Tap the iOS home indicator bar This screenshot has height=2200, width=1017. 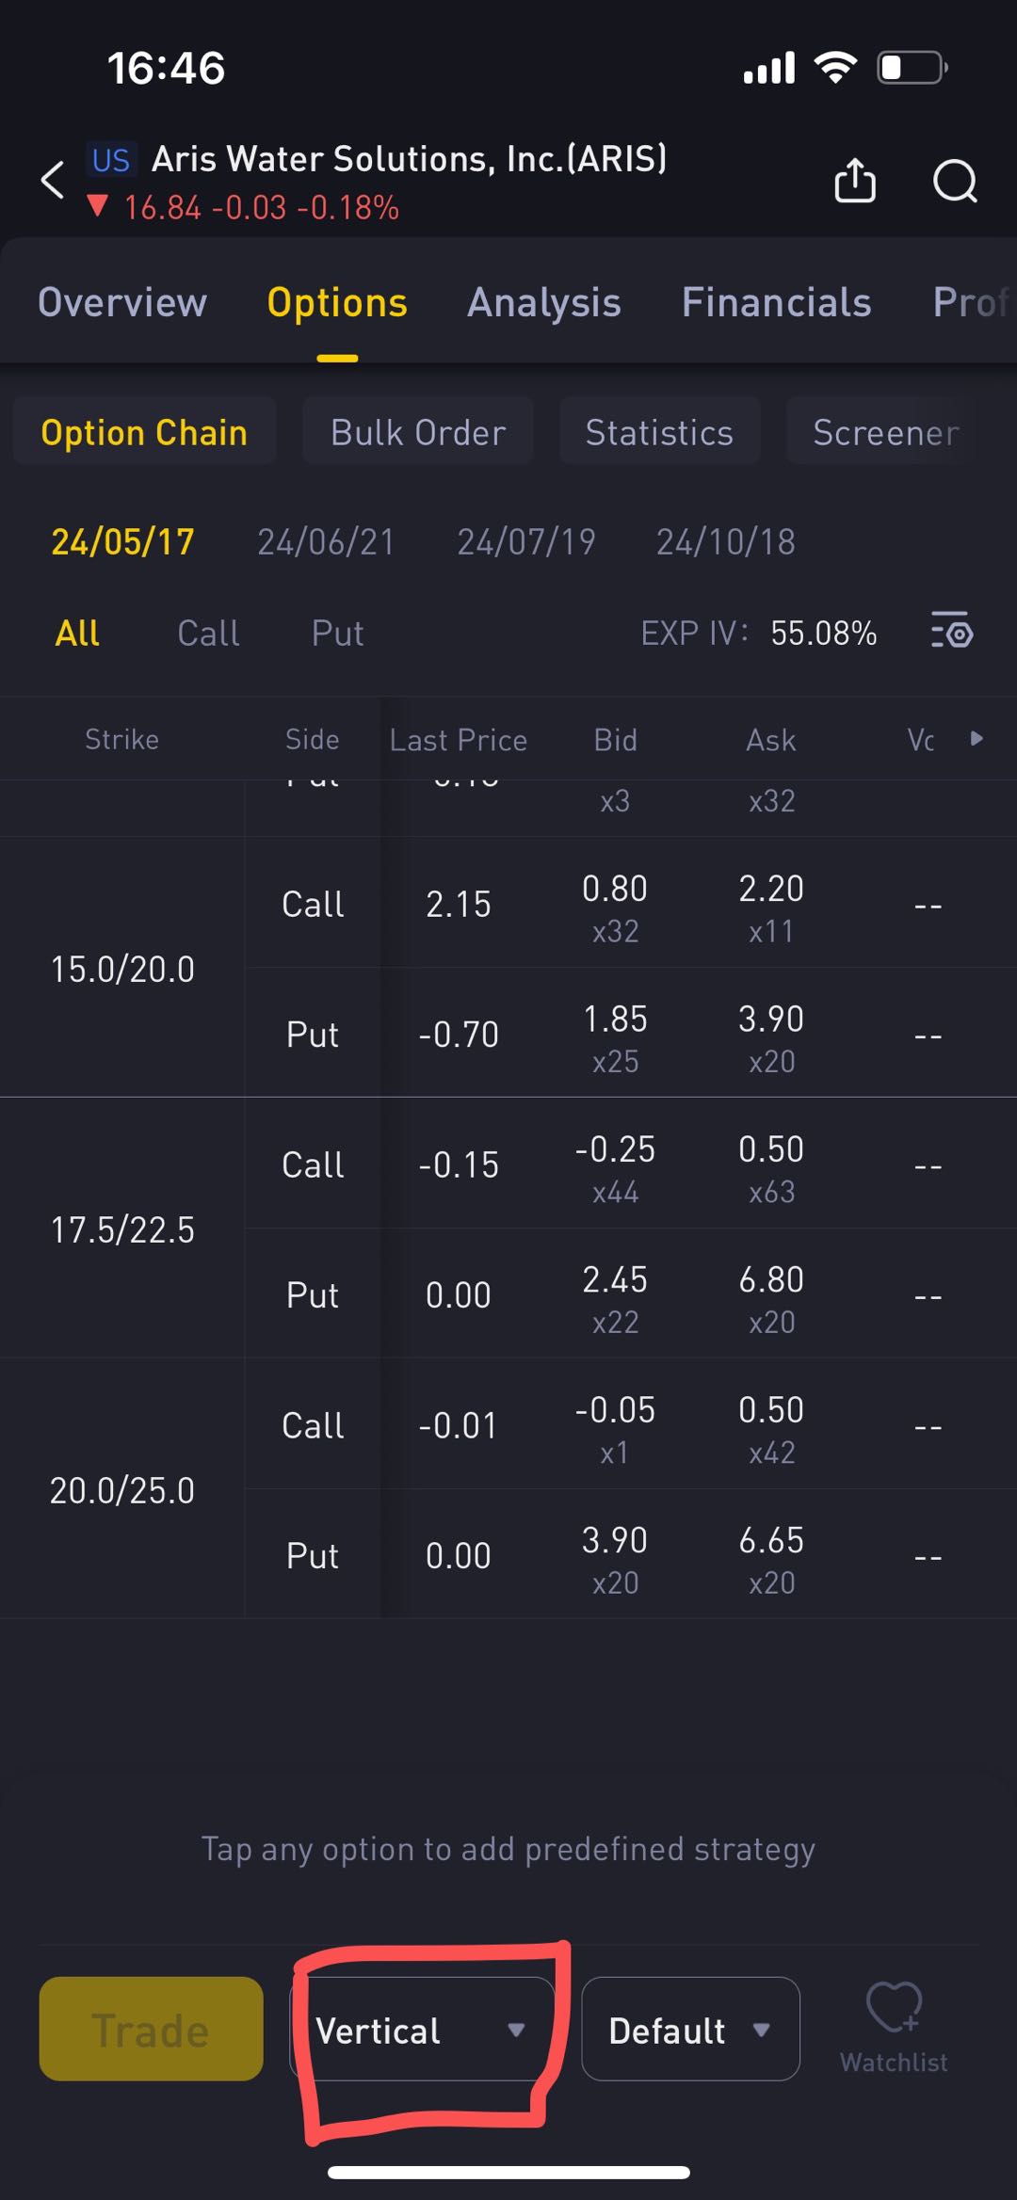508,2173
